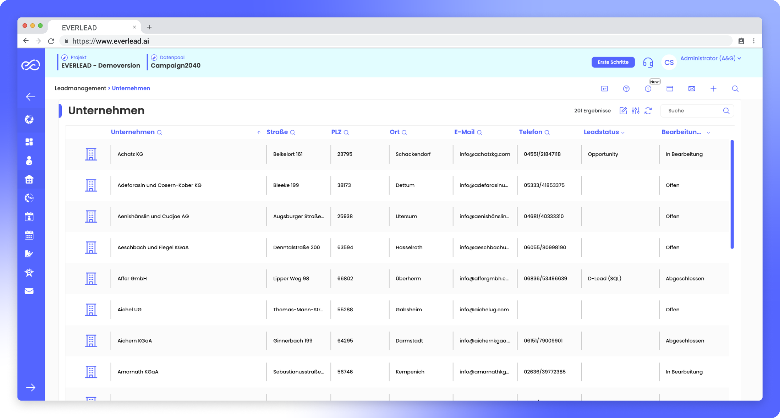This screenshot has width=780, height=418.
Task: Click the plus icon to add a new entry
Action: coord(713,88)
